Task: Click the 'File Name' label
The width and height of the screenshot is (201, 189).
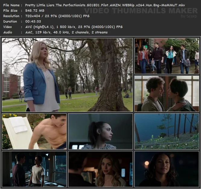Action: tap(11, 5)
